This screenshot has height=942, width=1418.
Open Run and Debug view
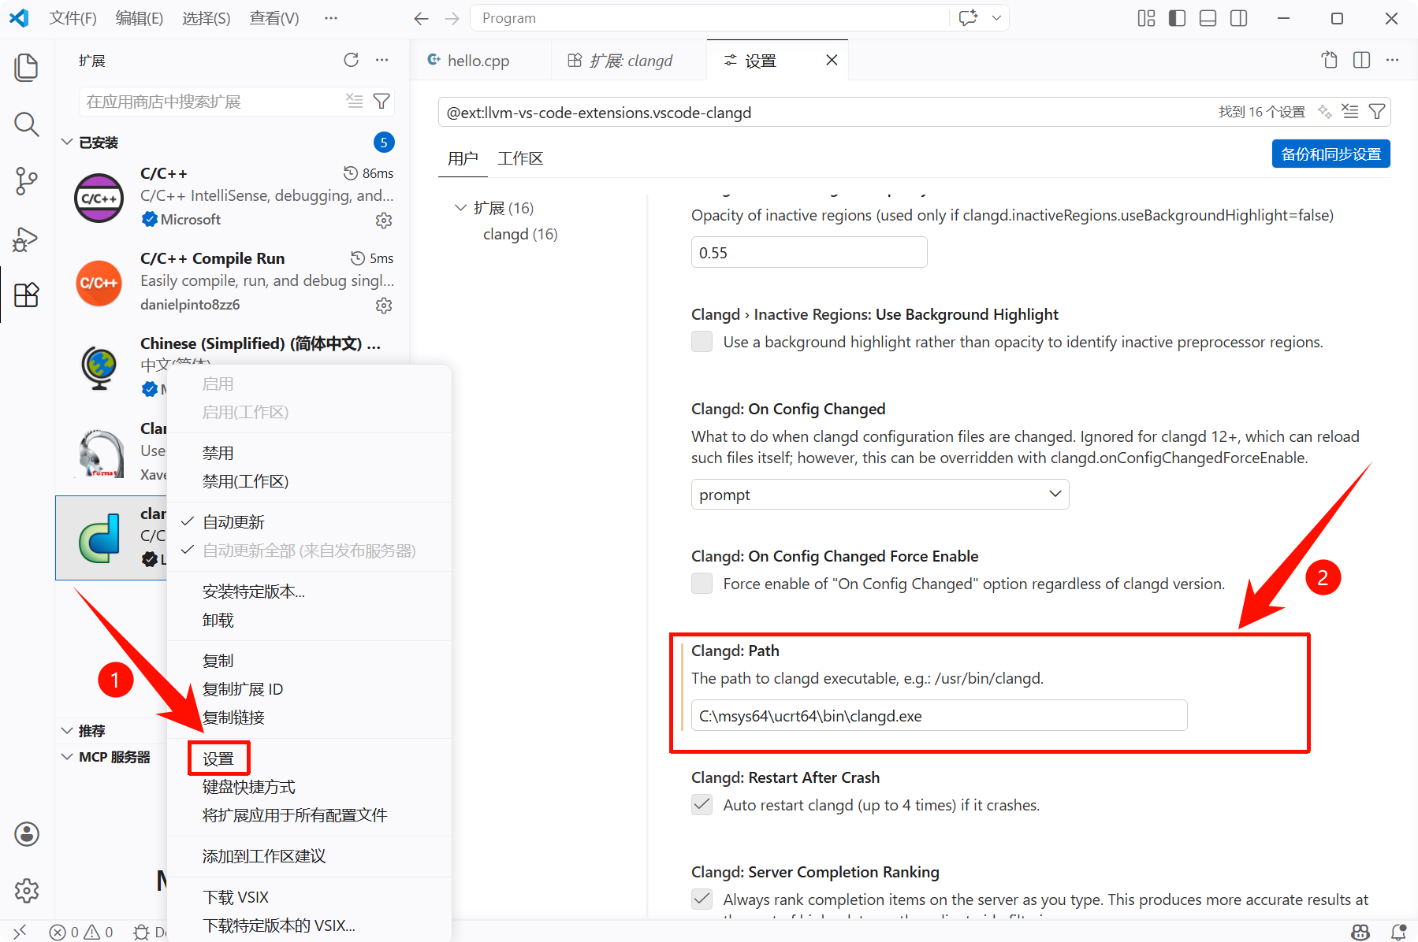[x=27, y=239]
